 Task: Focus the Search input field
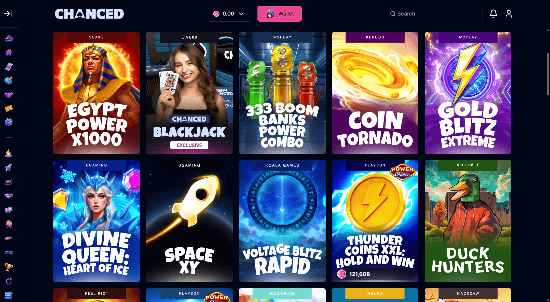click(x=434, y=14)
